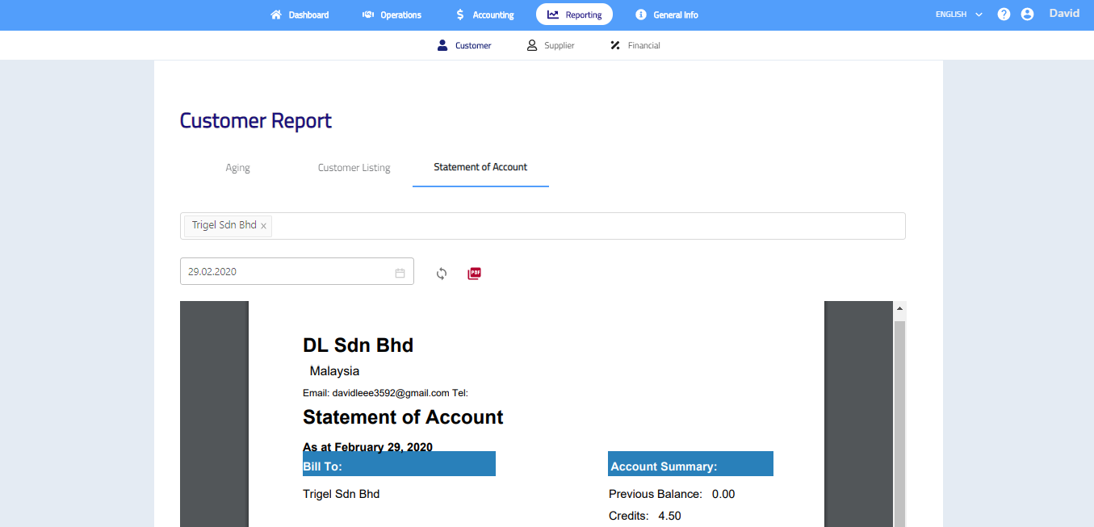
Task: Open the Customer Listing tab
Action: tap(354, 168)
